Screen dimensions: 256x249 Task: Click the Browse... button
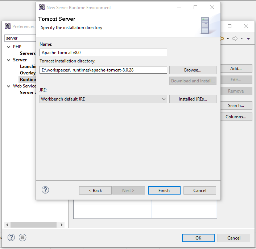[193, 70]
